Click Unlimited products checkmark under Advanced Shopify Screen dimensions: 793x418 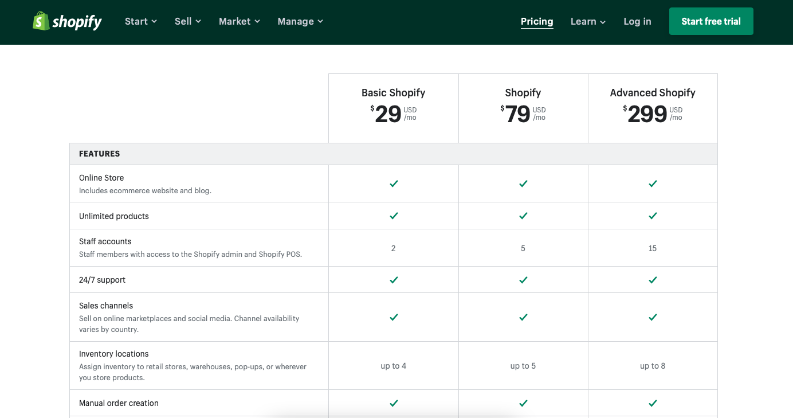[x=653, y=216]
